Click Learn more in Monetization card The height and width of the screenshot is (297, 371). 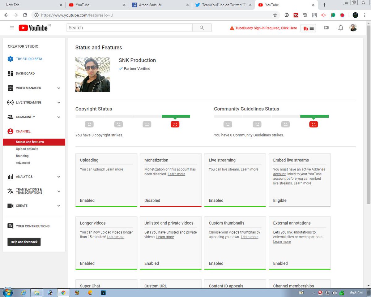[x=177, y=174]
